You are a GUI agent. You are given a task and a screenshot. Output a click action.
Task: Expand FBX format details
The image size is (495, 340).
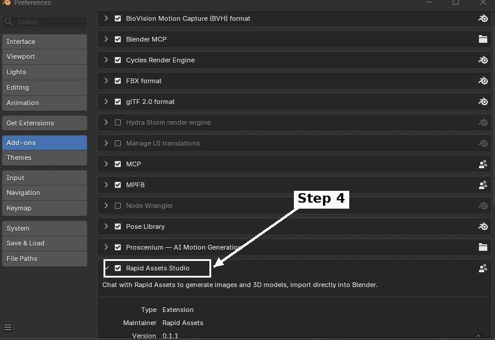pyautogui.click(x=106, y=81)
